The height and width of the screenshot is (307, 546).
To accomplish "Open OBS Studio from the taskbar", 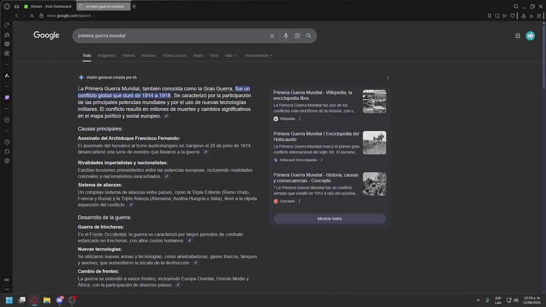I will 72,300.
